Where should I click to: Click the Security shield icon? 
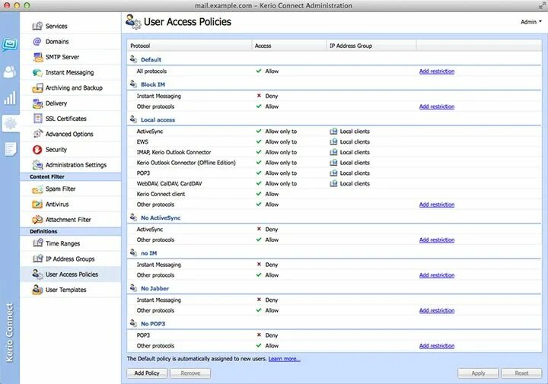37,150
